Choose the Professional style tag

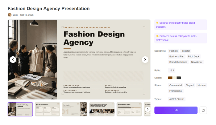[176, 91]
